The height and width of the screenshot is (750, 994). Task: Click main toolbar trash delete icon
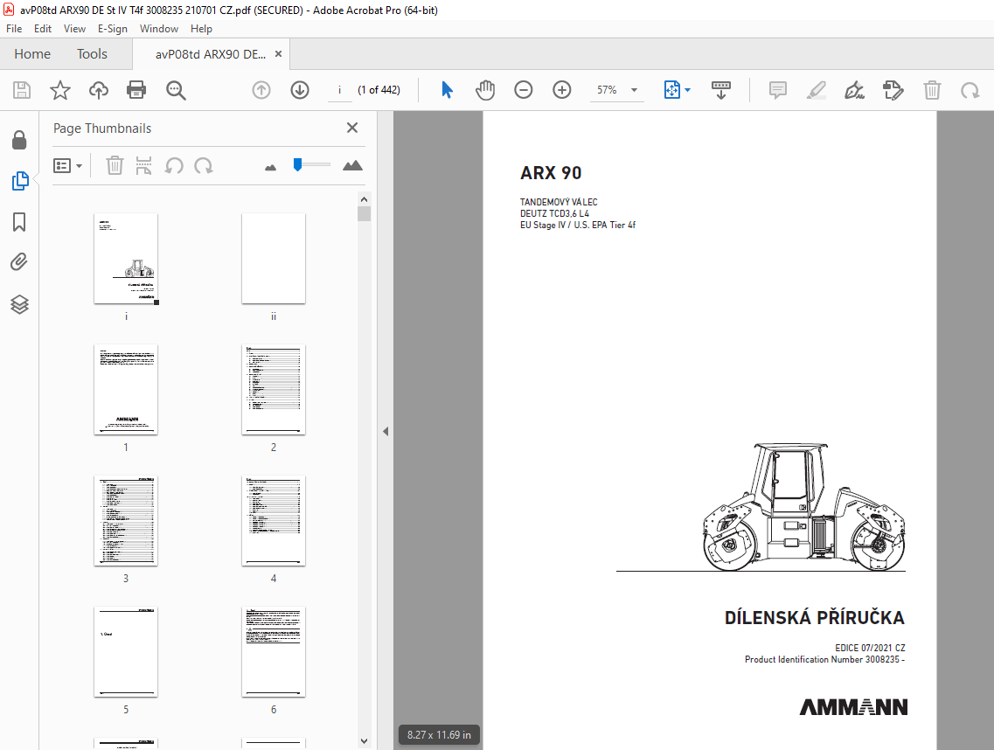coord(932,90)
